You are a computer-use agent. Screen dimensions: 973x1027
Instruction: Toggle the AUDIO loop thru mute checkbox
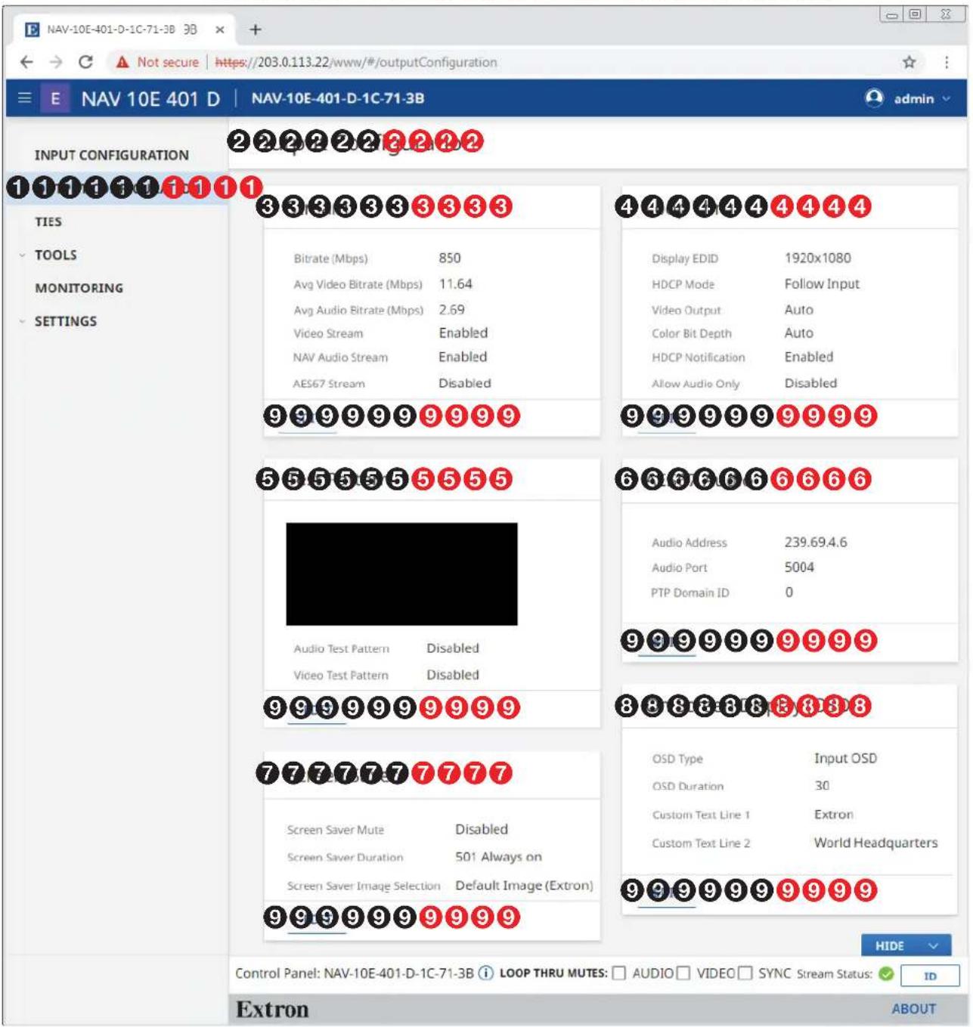[619, 973]
